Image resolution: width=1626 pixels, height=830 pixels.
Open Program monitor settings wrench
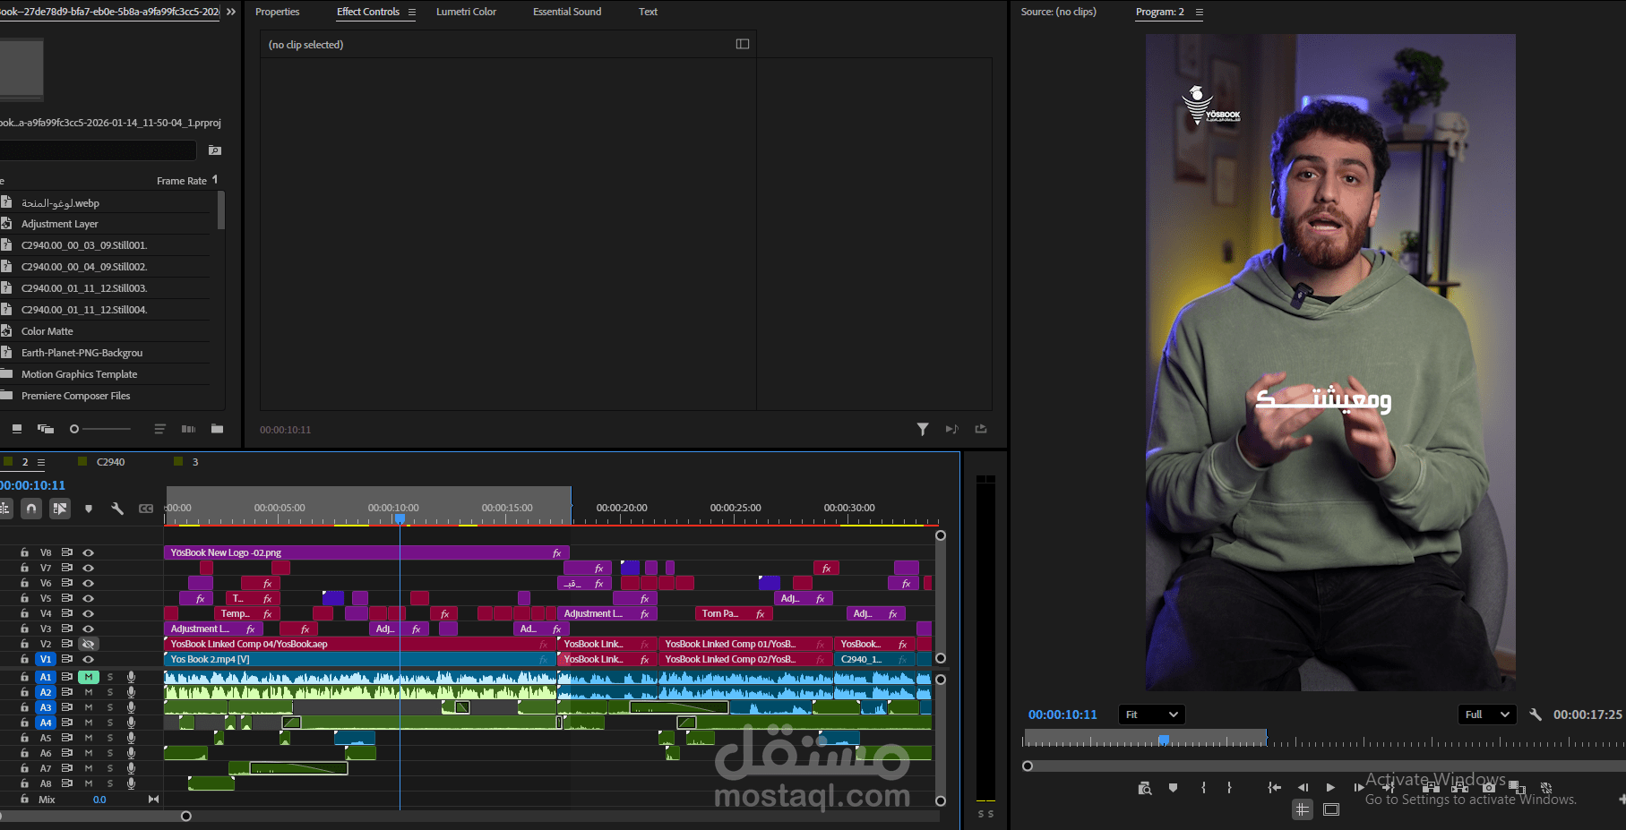[1536, 714]
